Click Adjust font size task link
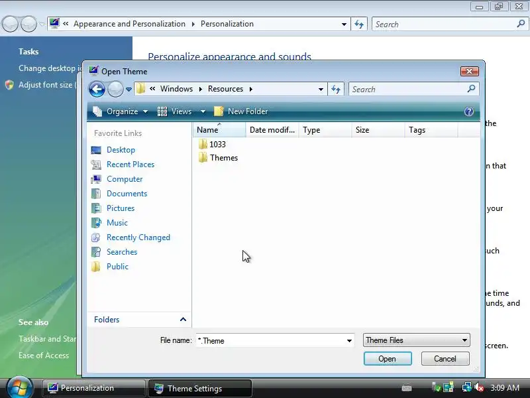 pos(47,85)
